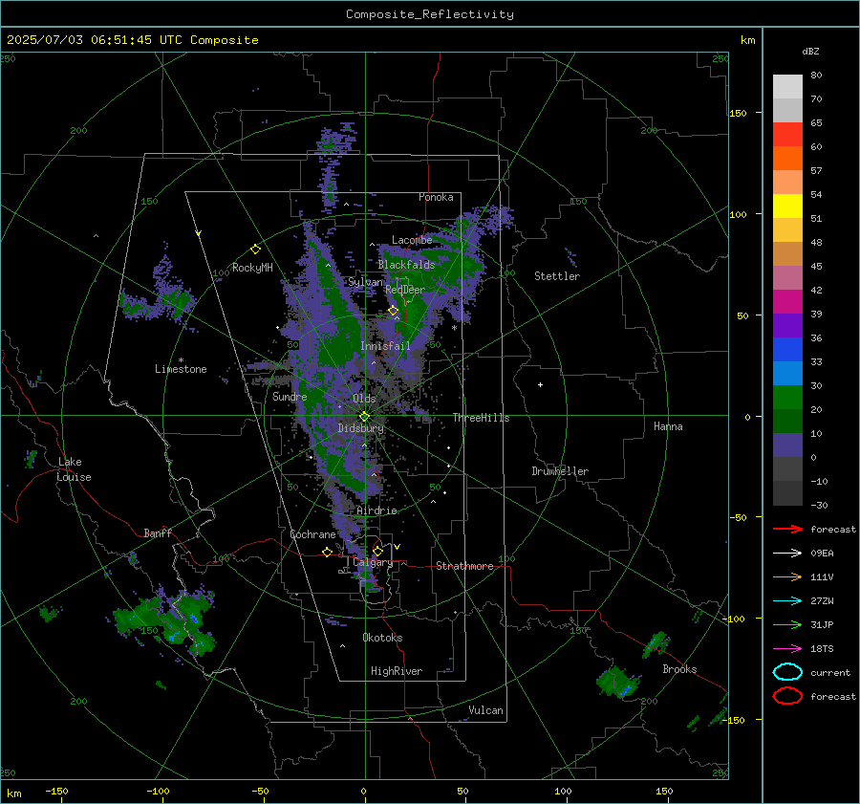The image size is (860, 804).
Task: Click the red forecast ellipse symbol
Action: coord(787,696)
